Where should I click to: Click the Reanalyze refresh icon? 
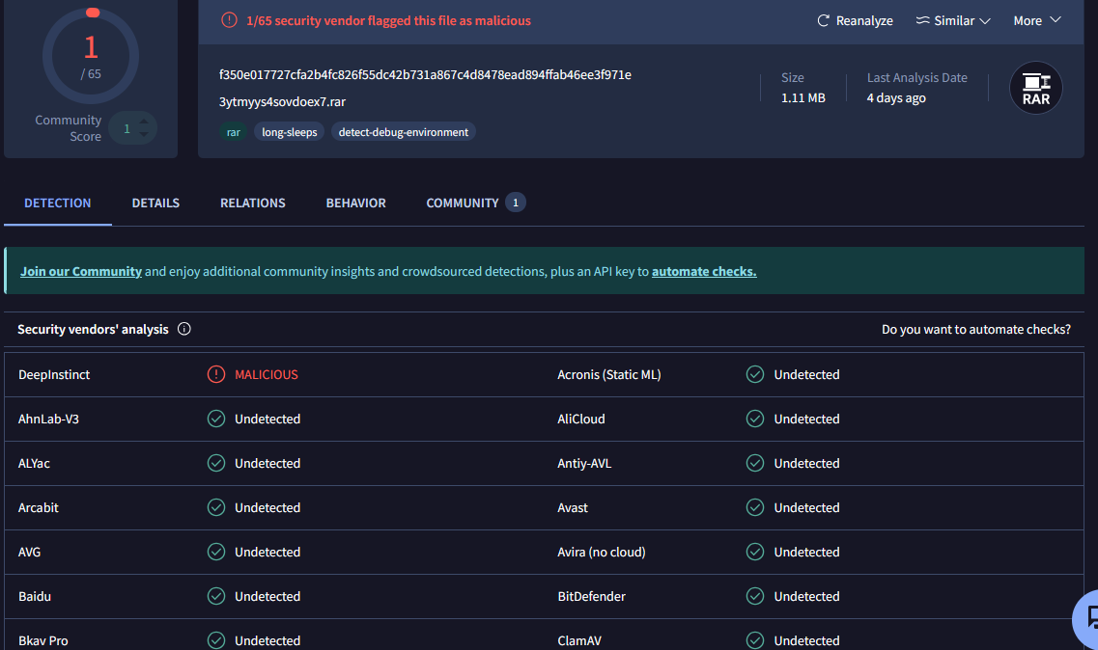824,20
